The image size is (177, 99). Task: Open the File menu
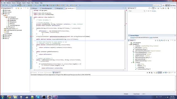1,3
